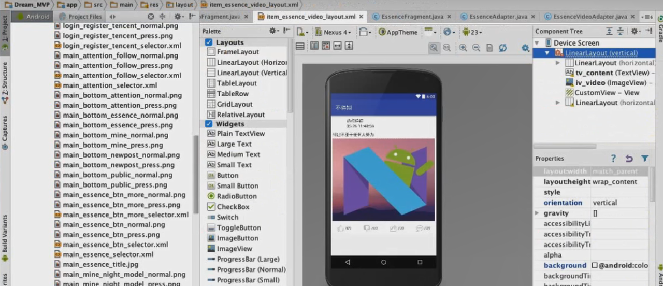Click the Properties undo arrow icon

pyautogui.click(x=629, y=159)
